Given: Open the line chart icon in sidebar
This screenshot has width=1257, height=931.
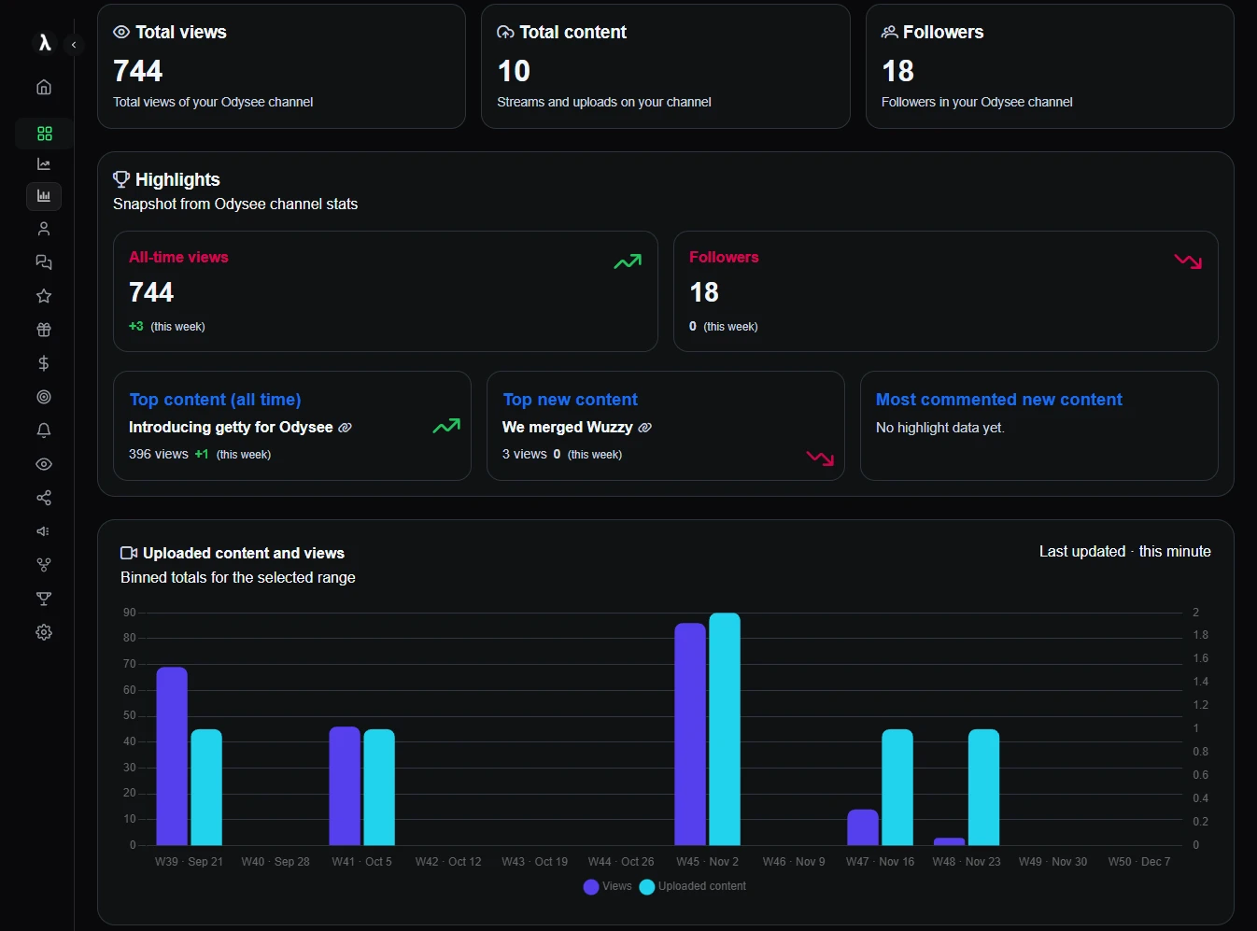Looking at the screenshot, I should tap(44, 164).
